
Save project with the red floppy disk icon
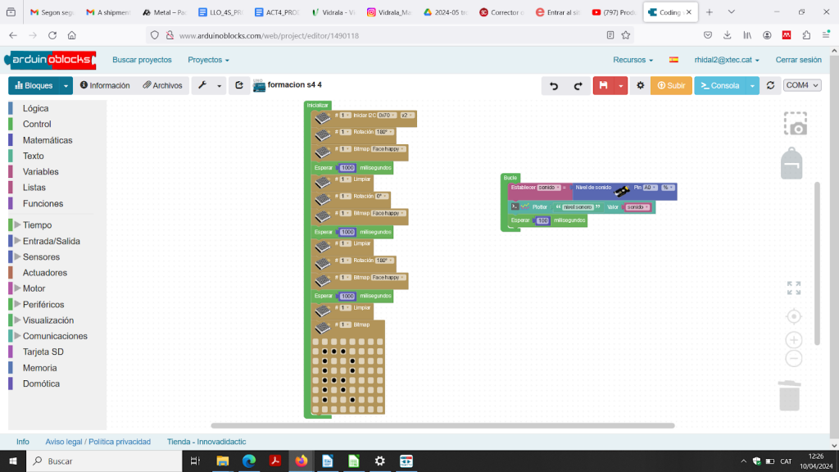pos(604,85)
